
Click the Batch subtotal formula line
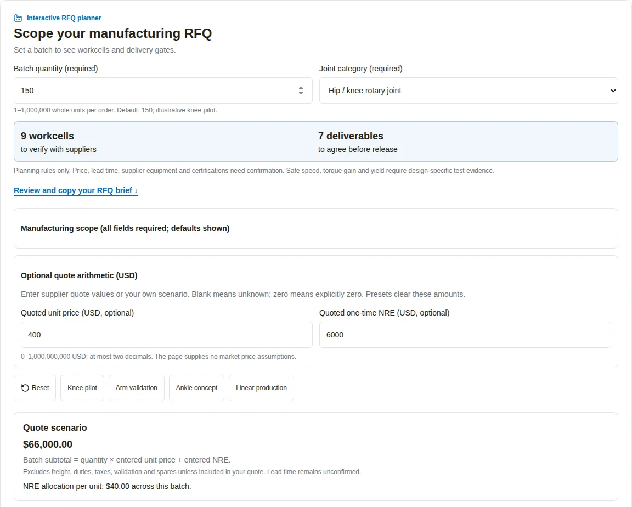pyautogui.click(x=127, y=460)
